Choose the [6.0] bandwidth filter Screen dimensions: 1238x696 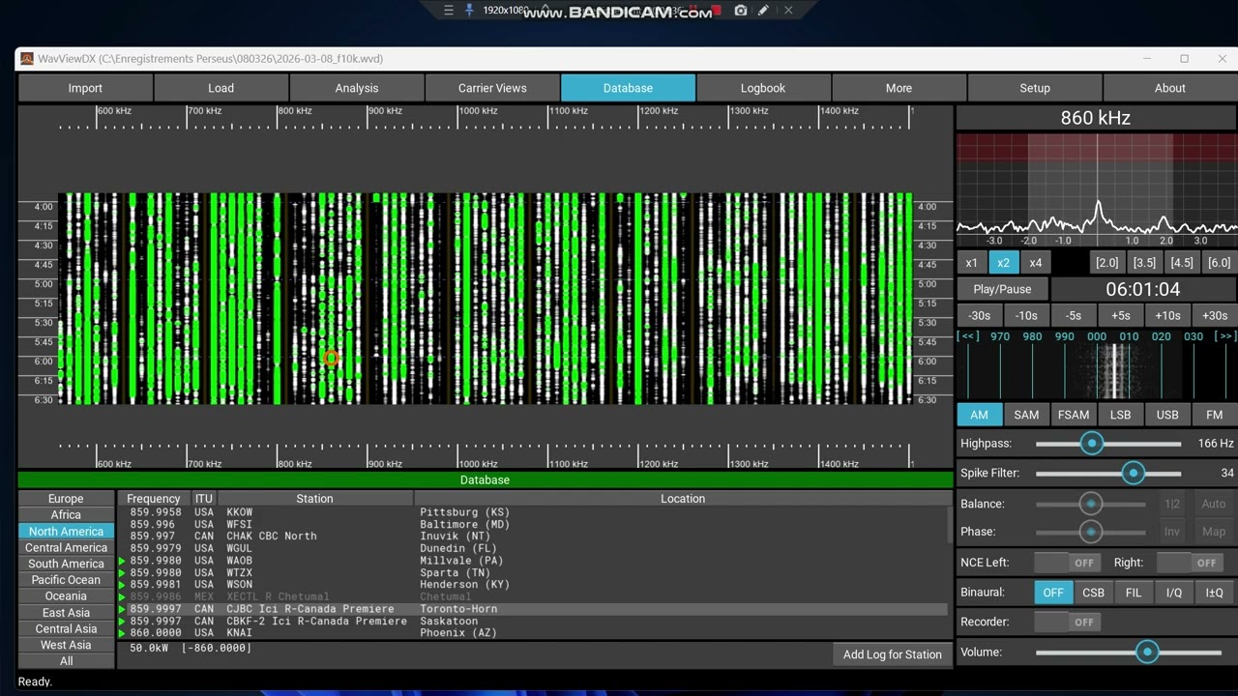click(x=1220, y=263)
